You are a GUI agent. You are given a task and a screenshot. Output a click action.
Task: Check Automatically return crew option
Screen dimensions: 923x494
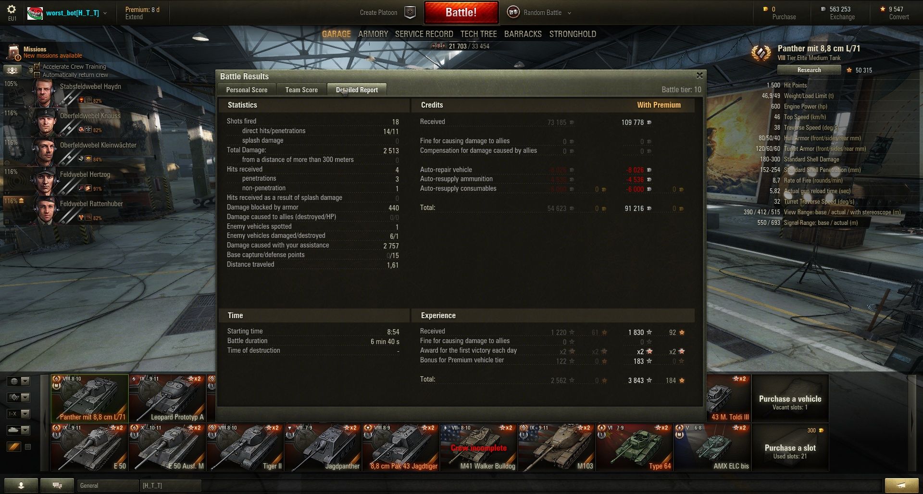click(x=37, y=75)
